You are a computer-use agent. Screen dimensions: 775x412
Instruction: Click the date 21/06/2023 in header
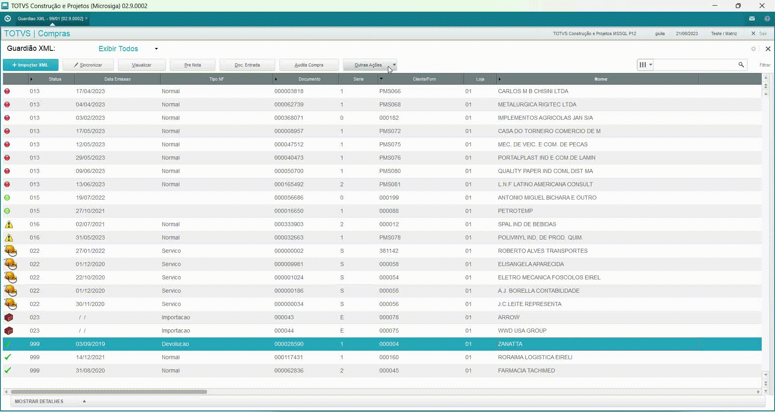pyautogui.click(x=687, y=33)
